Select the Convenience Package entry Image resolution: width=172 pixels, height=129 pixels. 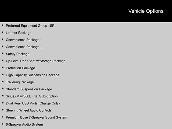(x=23, y=40)
